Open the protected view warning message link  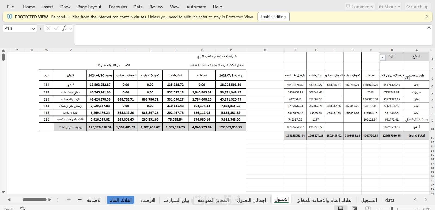pos(152,17)
